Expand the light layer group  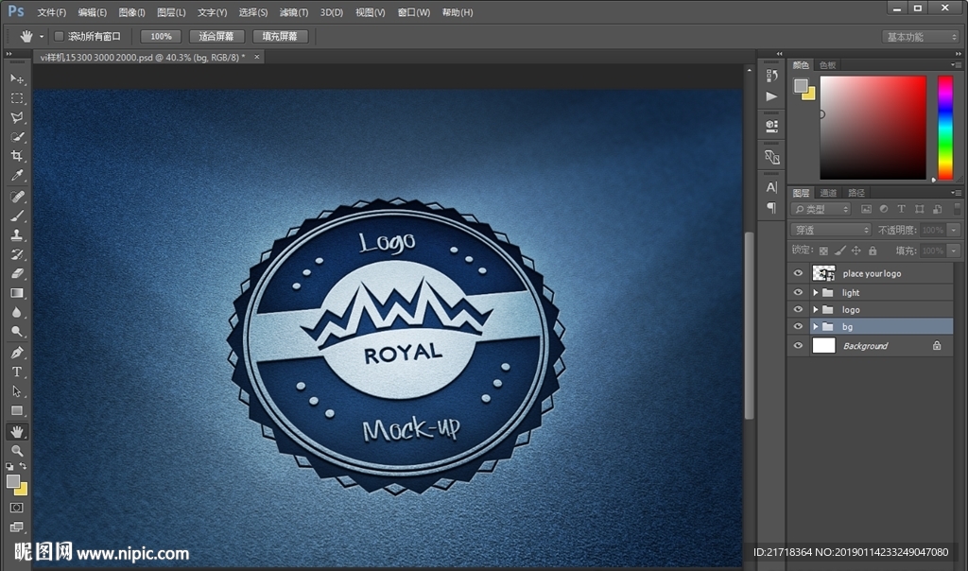coord(816,292)
